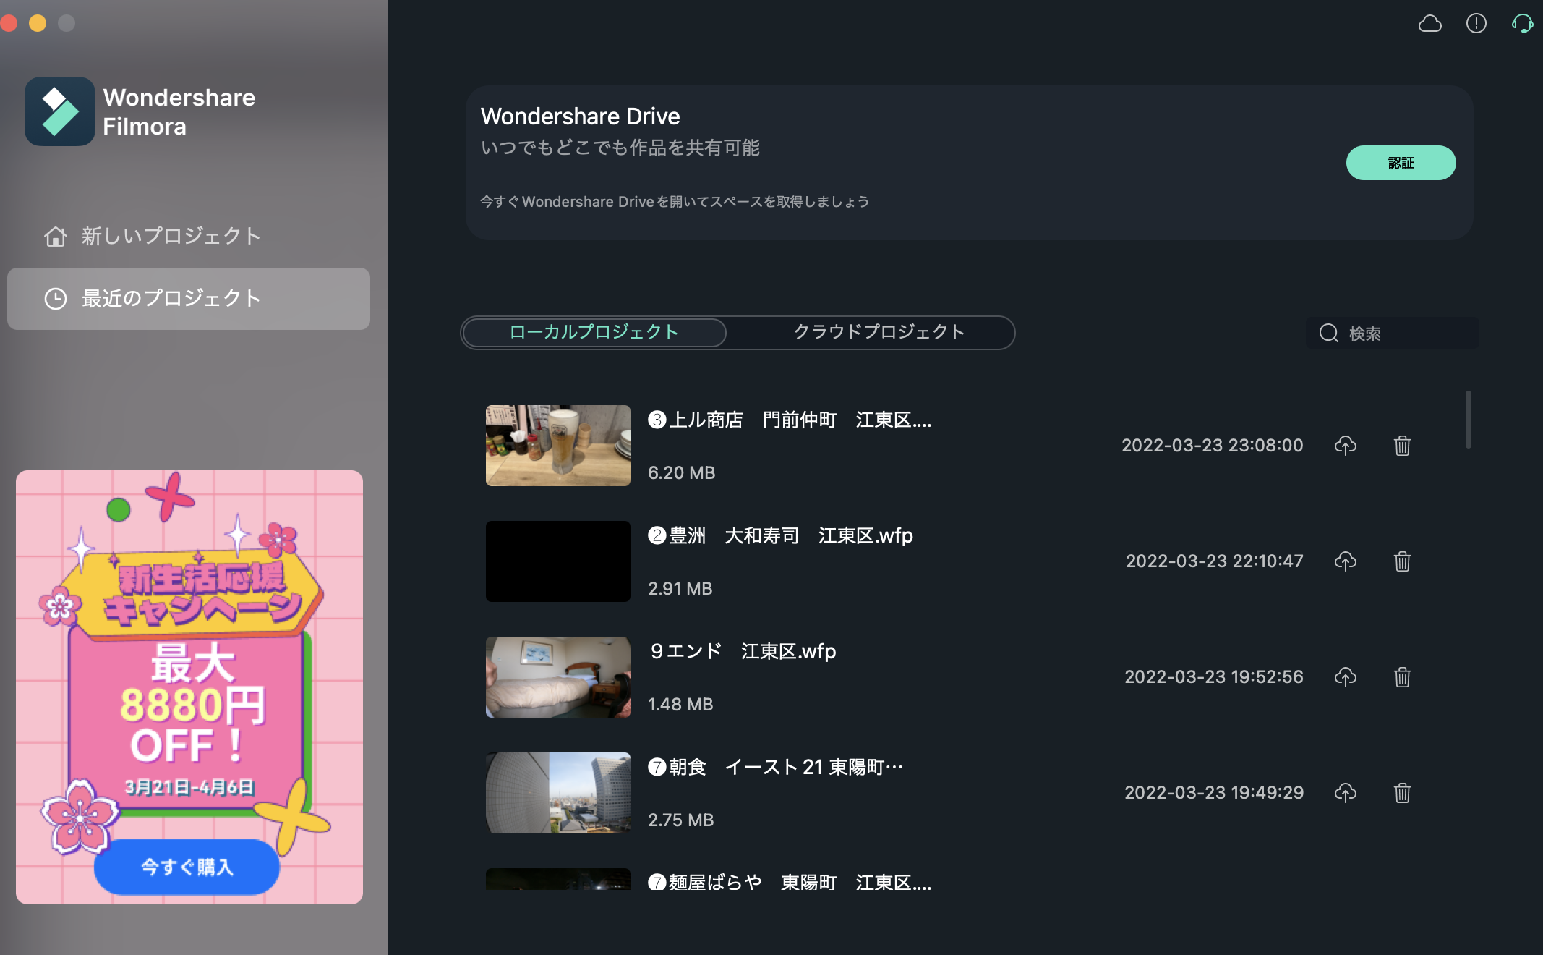Click the Wondershare Filmora logo

tap(60, 111)
